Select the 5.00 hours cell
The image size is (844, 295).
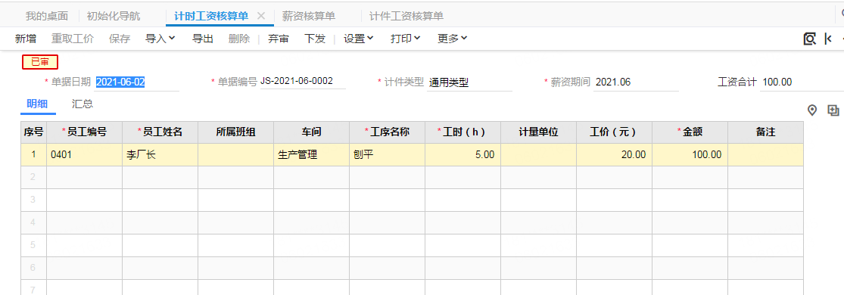pyautogui.click(x=463, y=154)
